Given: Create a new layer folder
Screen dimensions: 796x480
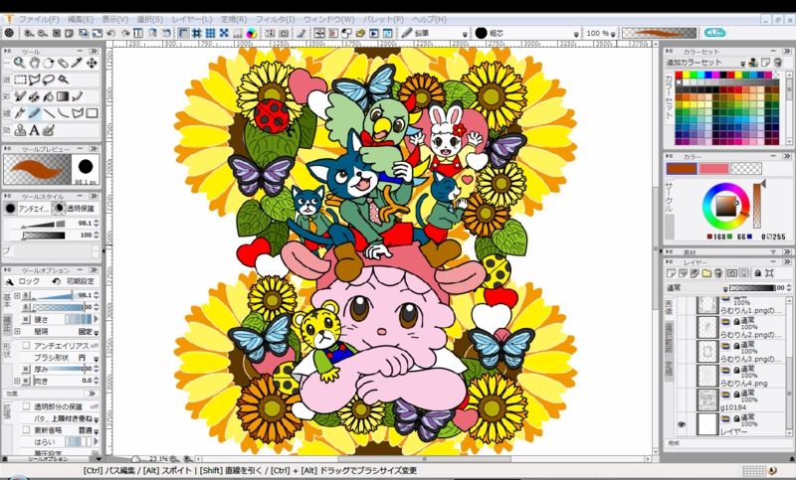Looking at the screenshot, I should click(706, 273).
